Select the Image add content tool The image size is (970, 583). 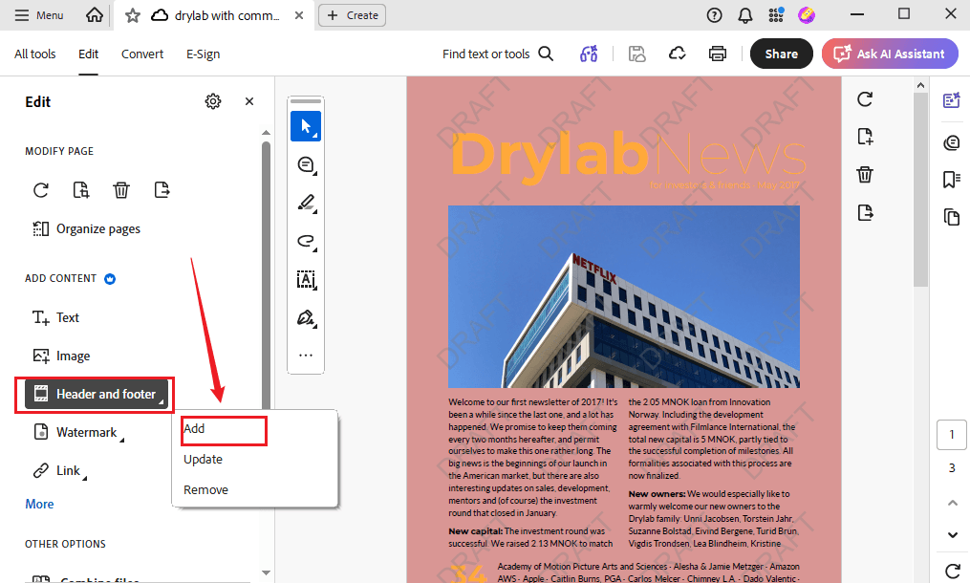click(61, 356)
